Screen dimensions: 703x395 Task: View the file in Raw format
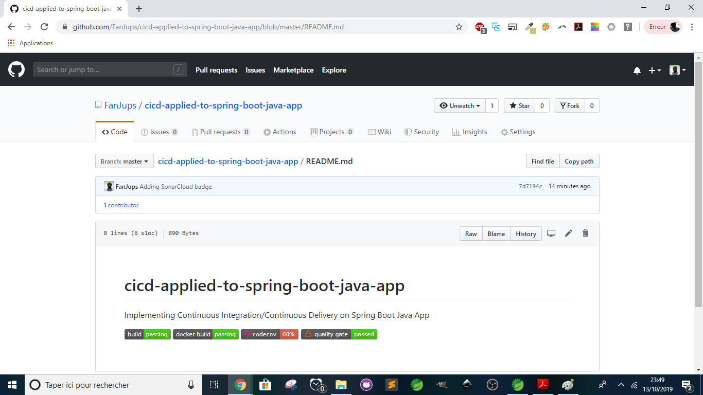470,233
